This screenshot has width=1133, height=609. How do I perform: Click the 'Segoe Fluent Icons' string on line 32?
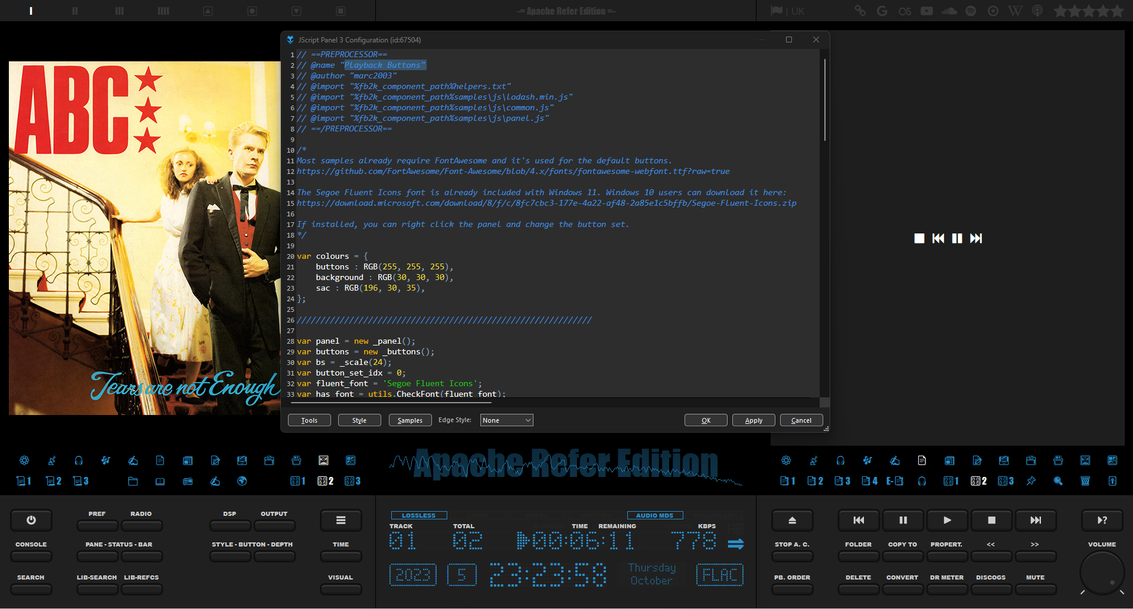click(x=432, y=384)
